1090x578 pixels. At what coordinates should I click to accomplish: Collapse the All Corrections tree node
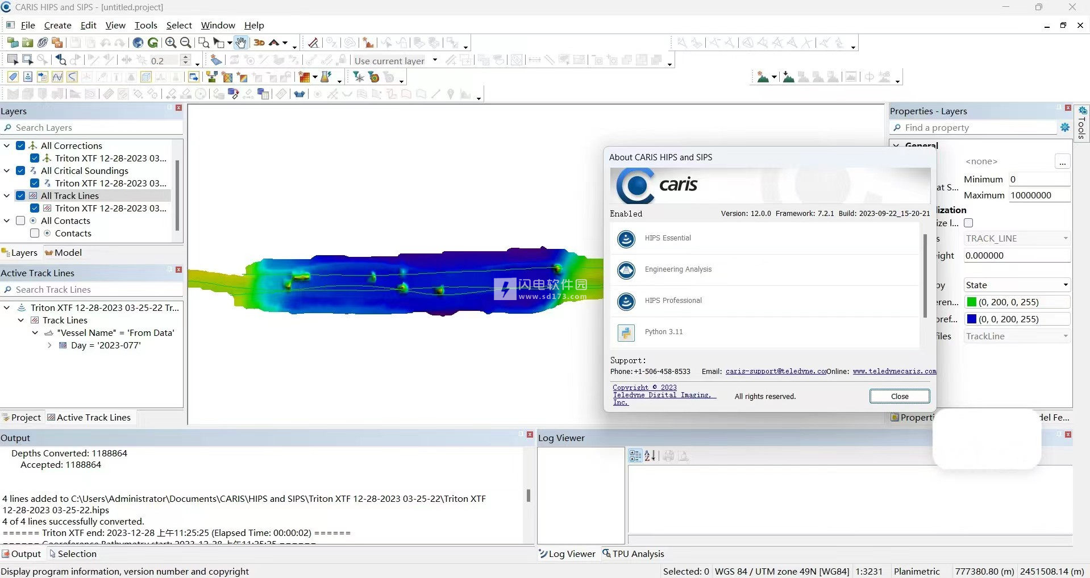(7, 145)
